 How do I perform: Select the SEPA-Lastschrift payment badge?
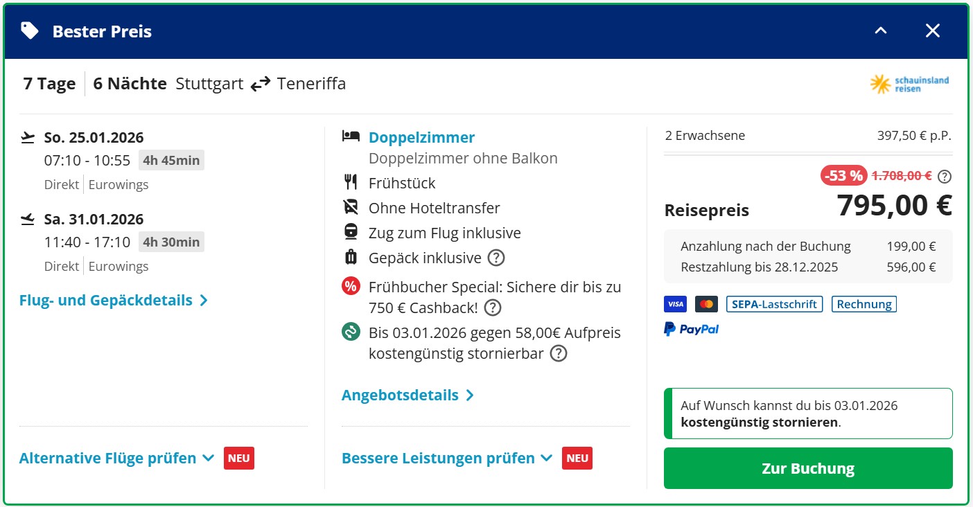pos(774,304)
